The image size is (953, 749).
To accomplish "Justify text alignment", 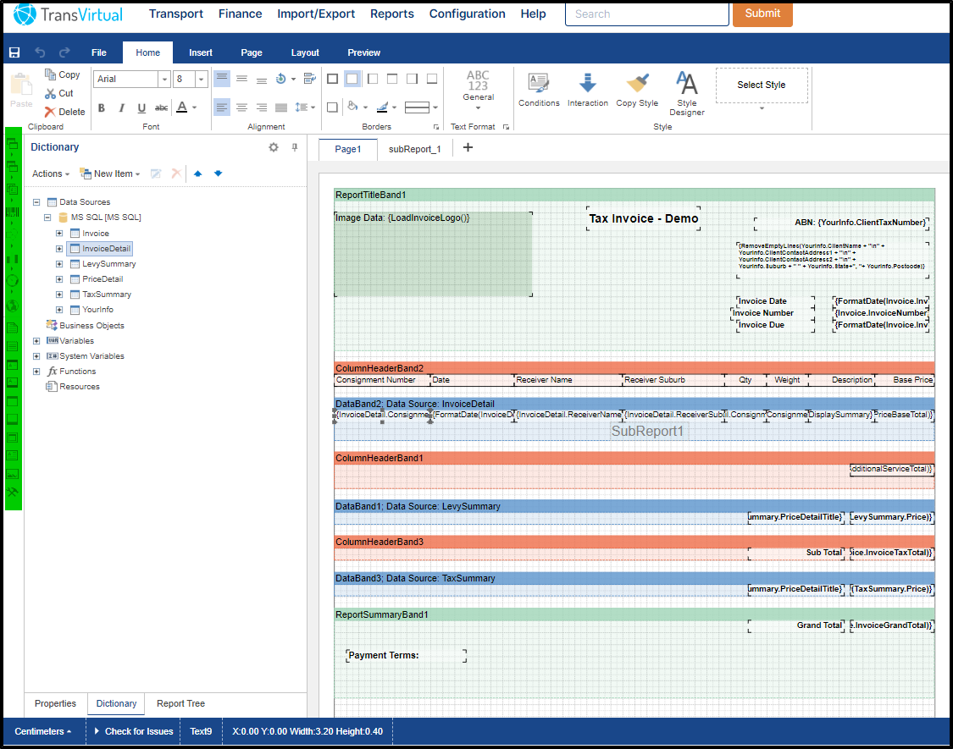I will pyautogui.click(x=280, y=107).
